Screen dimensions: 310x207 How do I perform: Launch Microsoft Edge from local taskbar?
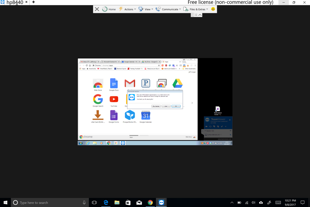tap(106, 202)
